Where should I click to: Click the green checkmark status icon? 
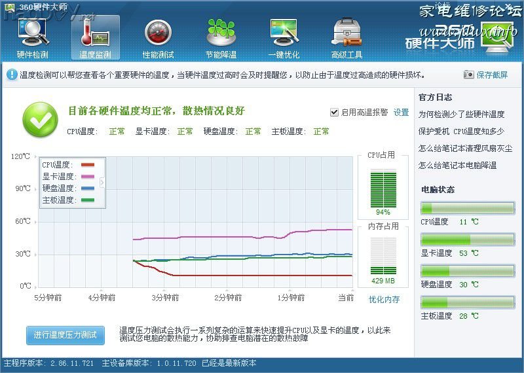click(41, 120)
